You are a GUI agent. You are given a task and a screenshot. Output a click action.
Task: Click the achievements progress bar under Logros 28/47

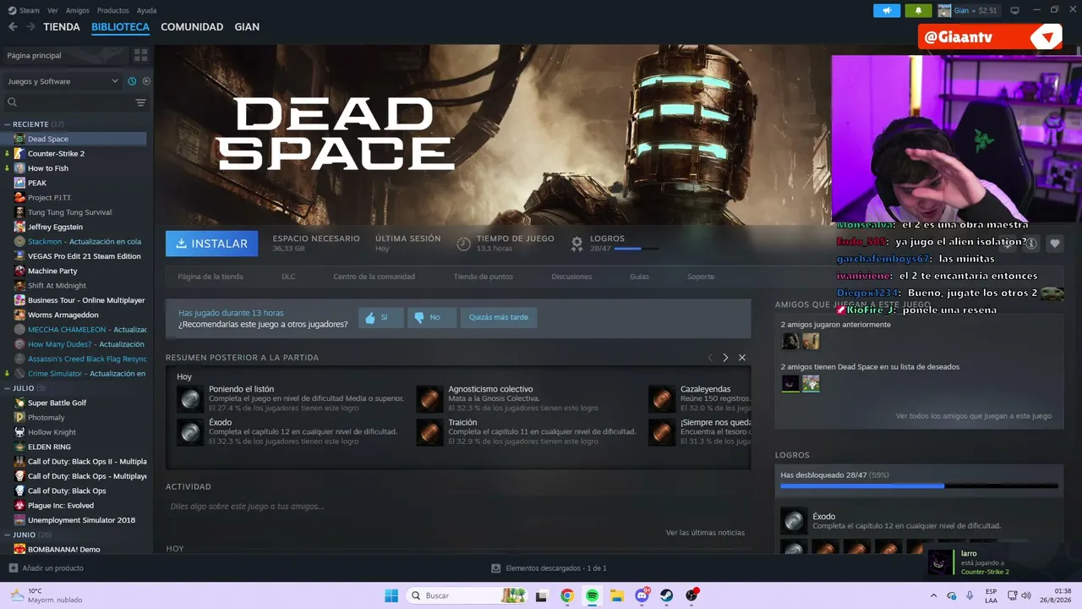(x=637, y=250)
